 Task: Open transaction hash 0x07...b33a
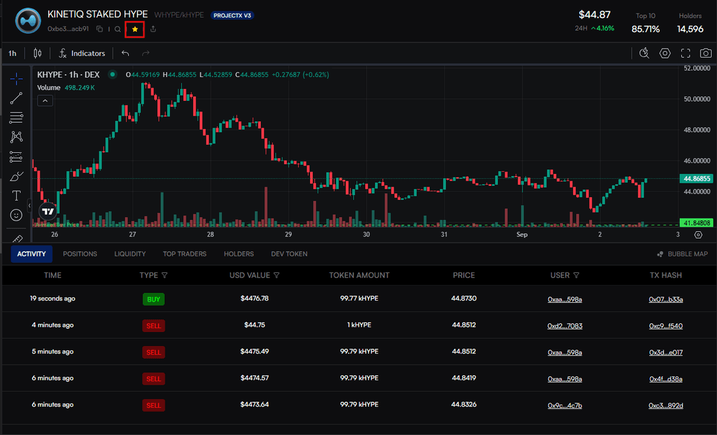666,299
